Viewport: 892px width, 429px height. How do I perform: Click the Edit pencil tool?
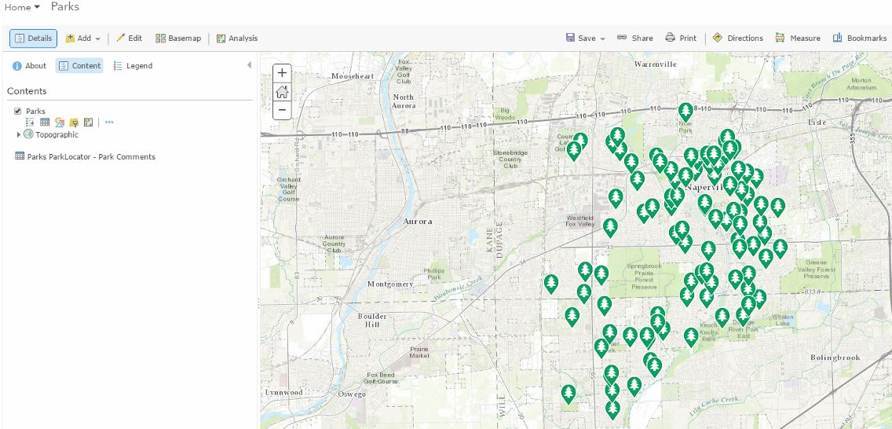coord(129,38)
